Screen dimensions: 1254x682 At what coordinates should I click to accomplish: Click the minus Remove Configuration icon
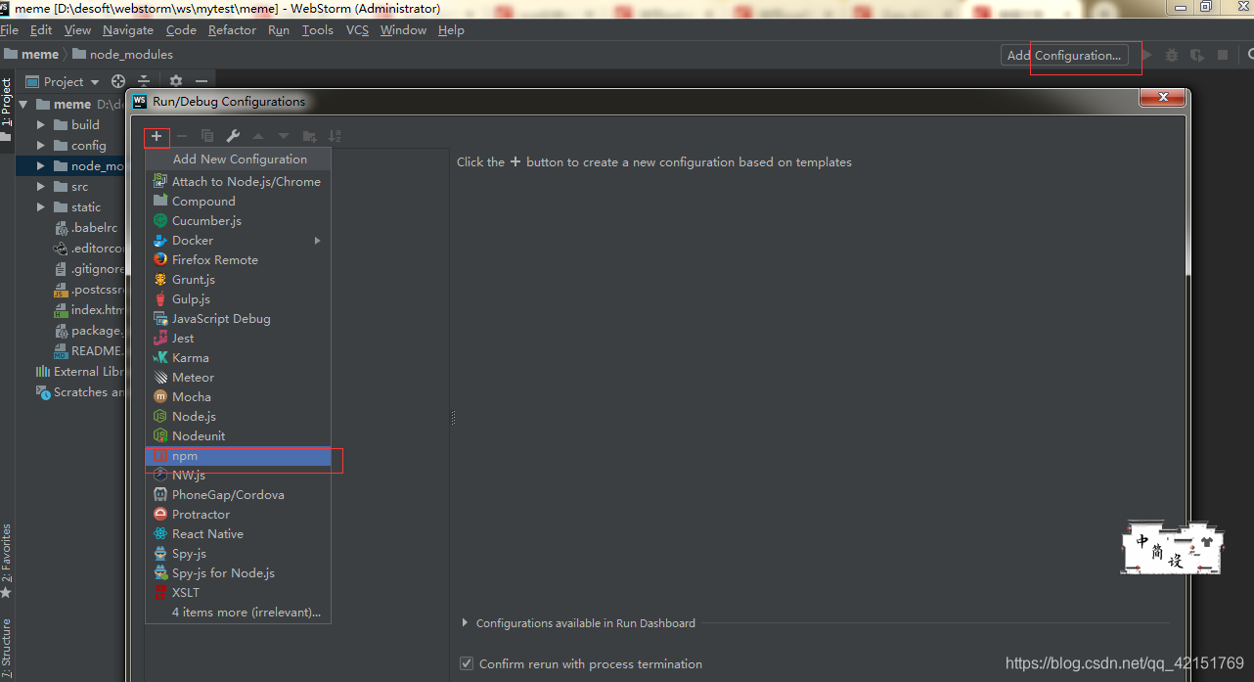coord(182,136)
